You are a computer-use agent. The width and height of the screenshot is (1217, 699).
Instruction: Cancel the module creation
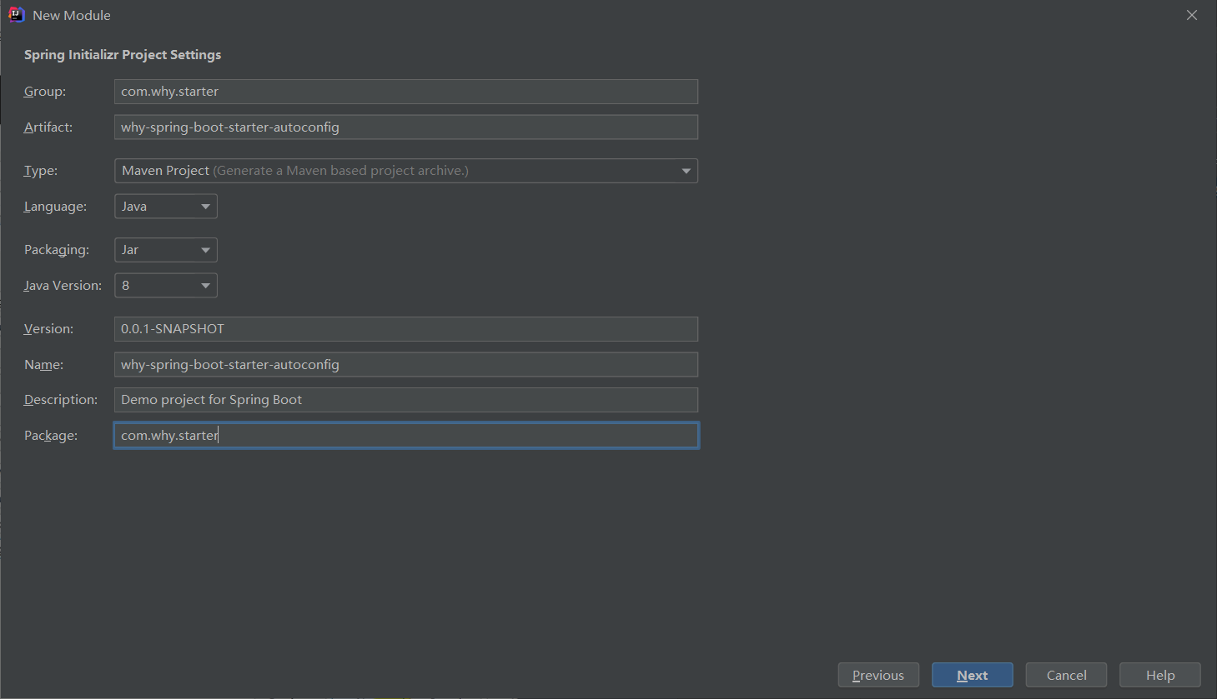(x=1066, y=675)
